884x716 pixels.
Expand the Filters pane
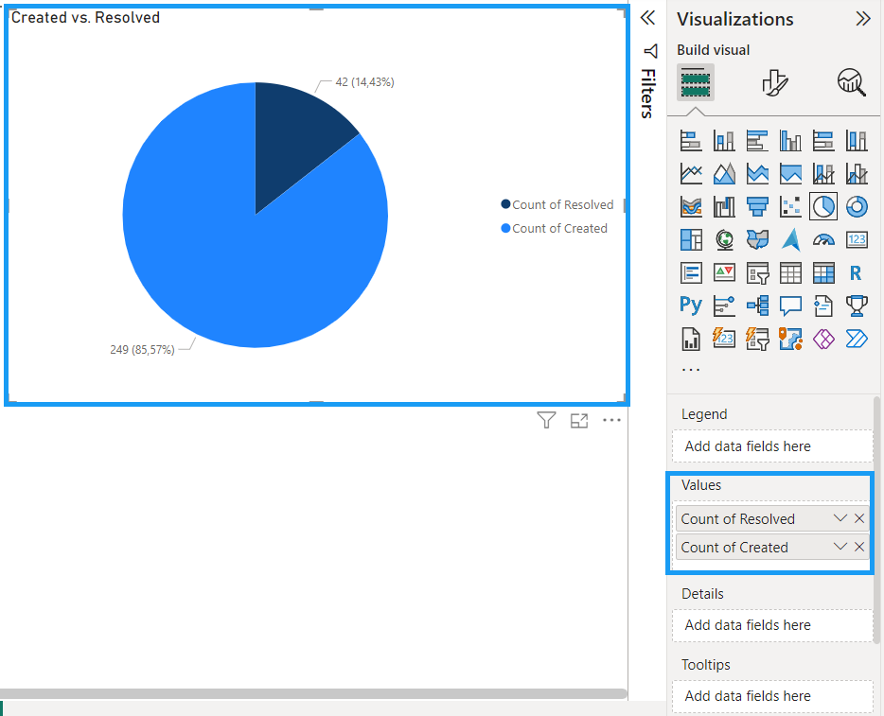[x=647, y=18]
